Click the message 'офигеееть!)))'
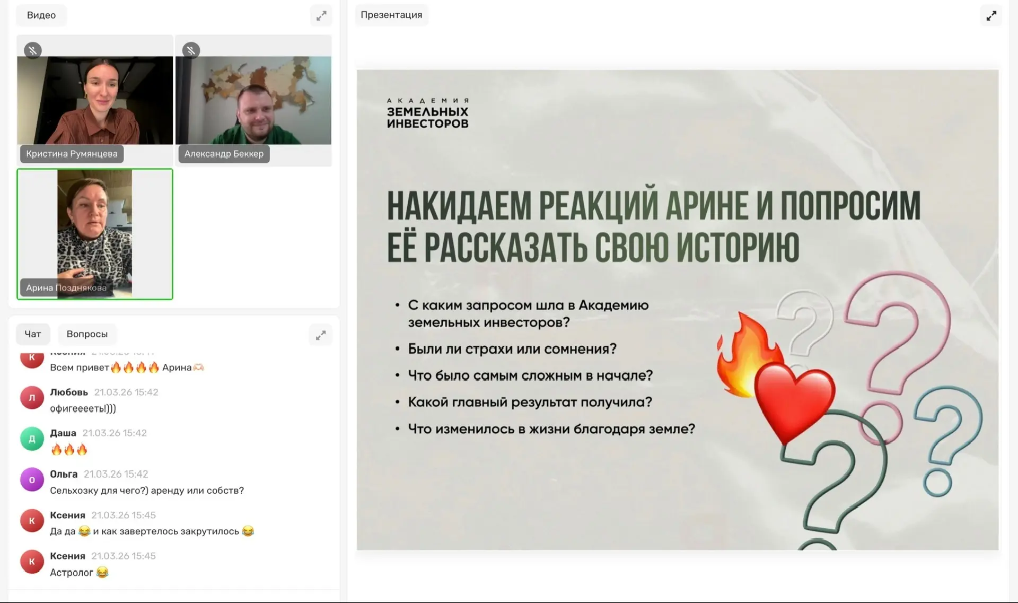Screen dimensions: 1018x603 [x=83, y=408]
